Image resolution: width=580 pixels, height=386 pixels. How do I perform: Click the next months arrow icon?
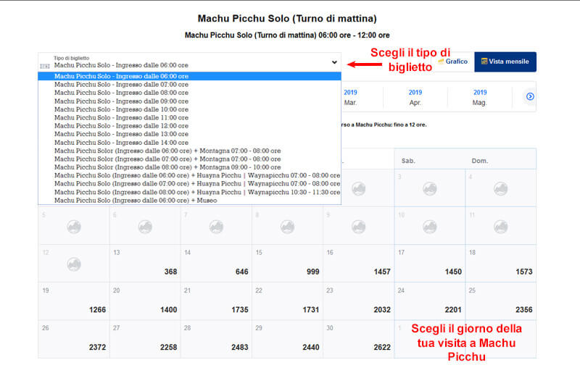pos(530,96)
